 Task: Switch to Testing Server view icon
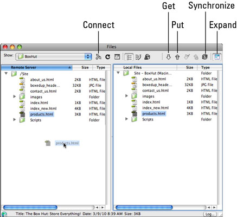point(138,57)
